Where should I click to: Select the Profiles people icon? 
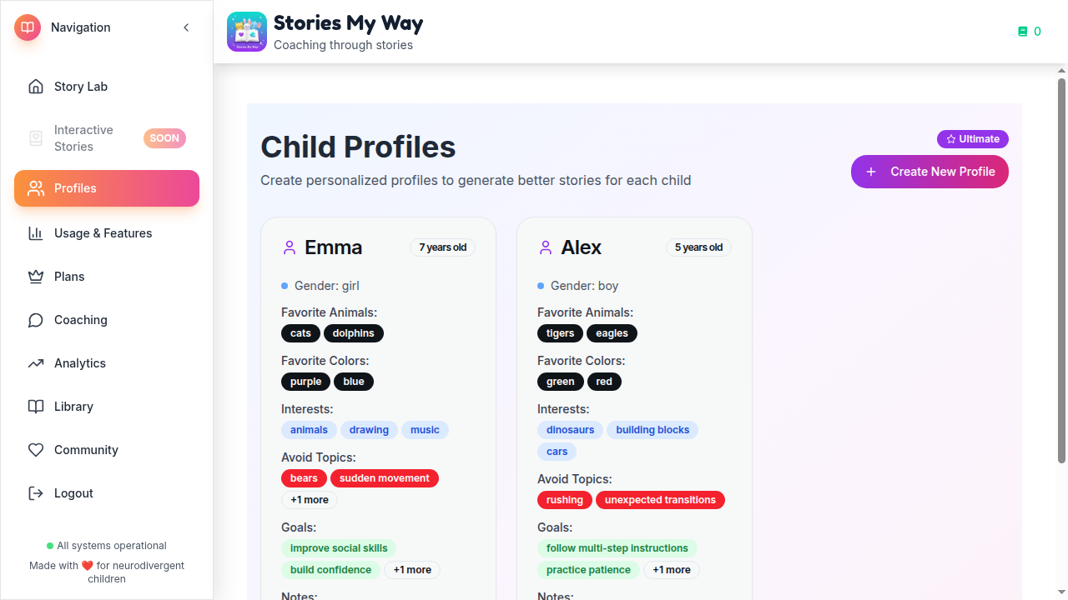pyautogui.click(x=36, y=188)
